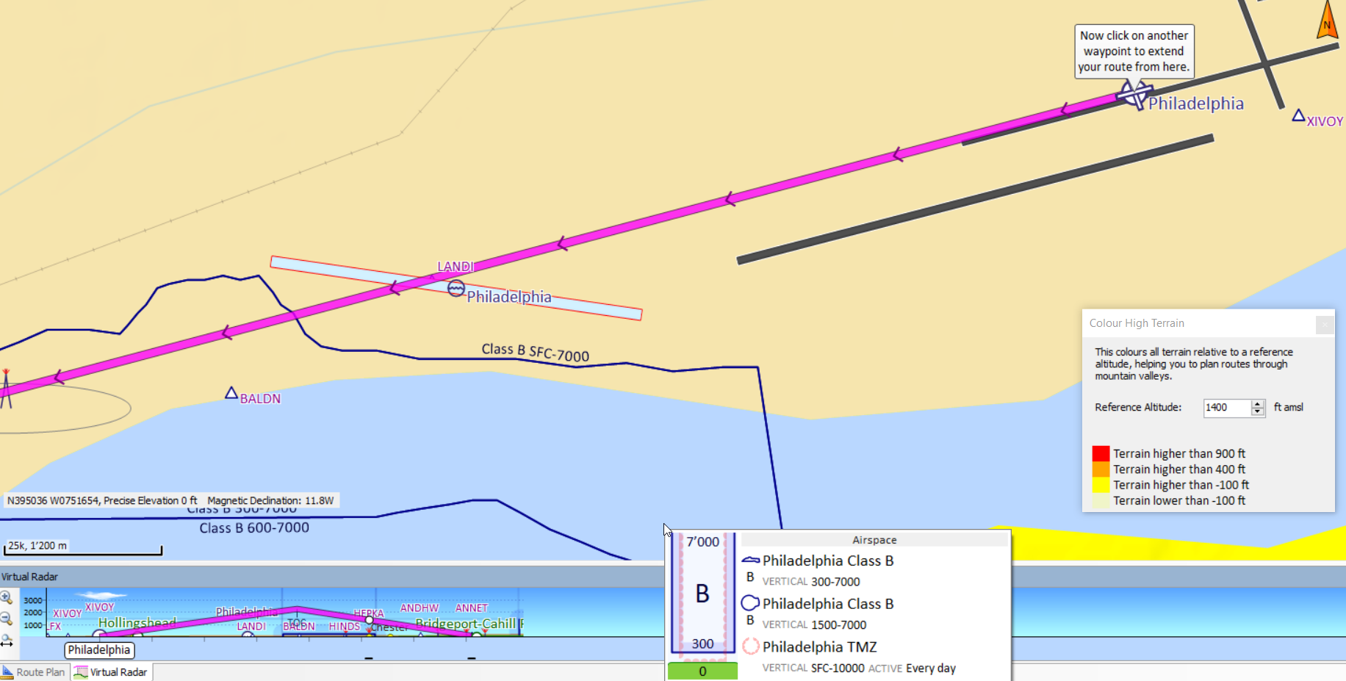
Task: Click the Philadelphia seaplane base icon near LANDI
Action: pos(456,288)
